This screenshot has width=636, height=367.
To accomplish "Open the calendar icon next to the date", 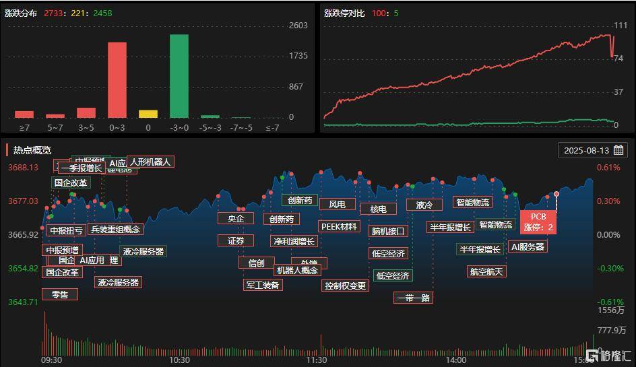I will coord(618,150).
